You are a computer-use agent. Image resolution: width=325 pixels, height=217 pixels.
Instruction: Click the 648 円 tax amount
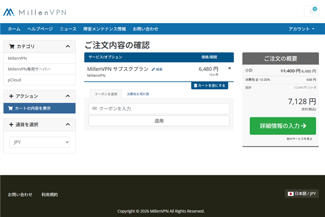click(311, 80)
